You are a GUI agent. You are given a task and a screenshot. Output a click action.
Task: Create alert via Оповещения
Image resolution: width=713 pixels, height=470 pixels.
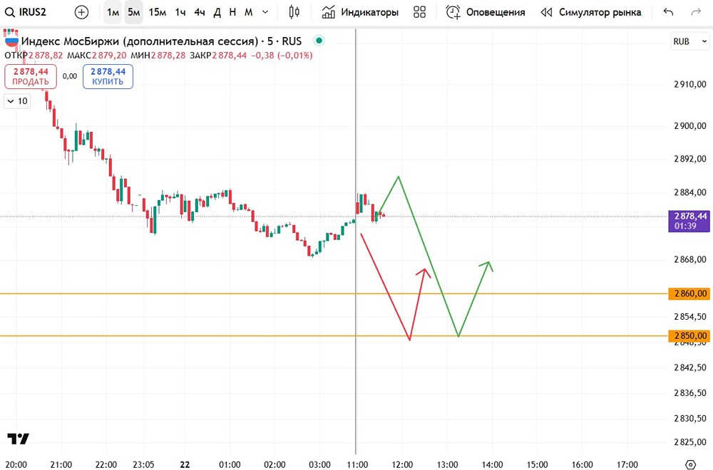pyautogui.click(x=485, y=12)
